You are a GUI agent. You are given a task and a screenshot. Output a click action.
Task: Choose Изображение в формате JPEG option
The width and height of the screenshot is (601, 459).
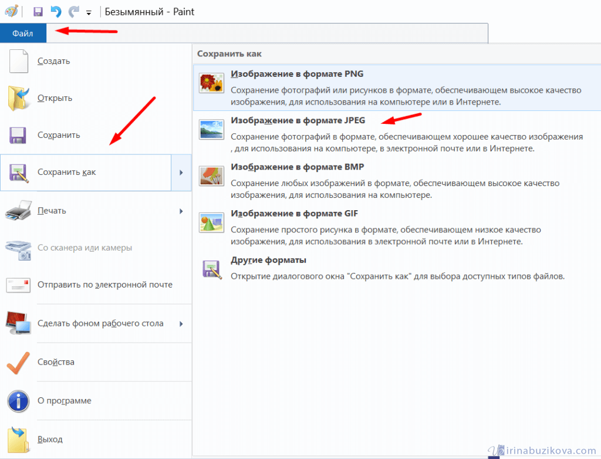coord(298,120)
